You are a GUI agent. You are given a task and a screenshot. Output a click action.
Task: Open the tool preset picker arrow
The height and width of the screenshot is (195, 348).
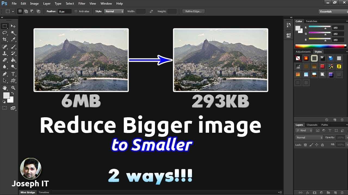pos(13,12)
